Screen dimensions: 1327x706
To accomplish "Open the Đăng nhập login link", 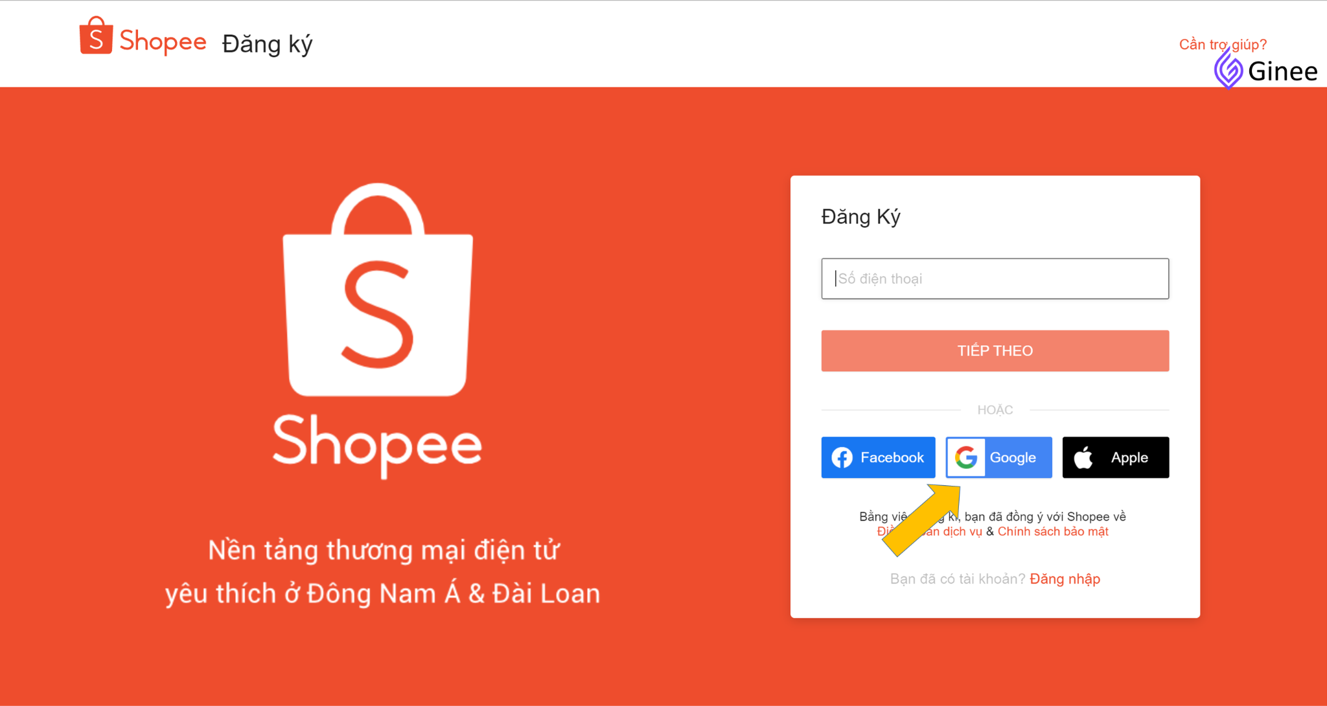I will point(1065,578).
